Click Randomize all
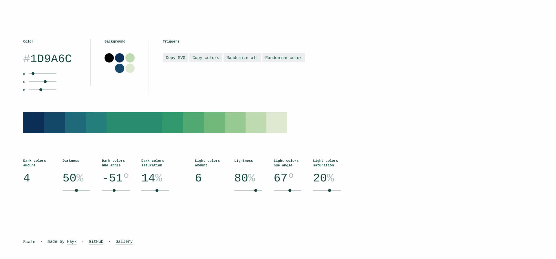 (242, 58)
